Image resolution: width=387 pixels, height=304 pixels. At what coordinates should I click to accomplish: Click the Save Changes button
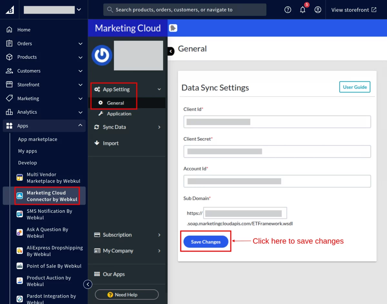coord(206,242)
